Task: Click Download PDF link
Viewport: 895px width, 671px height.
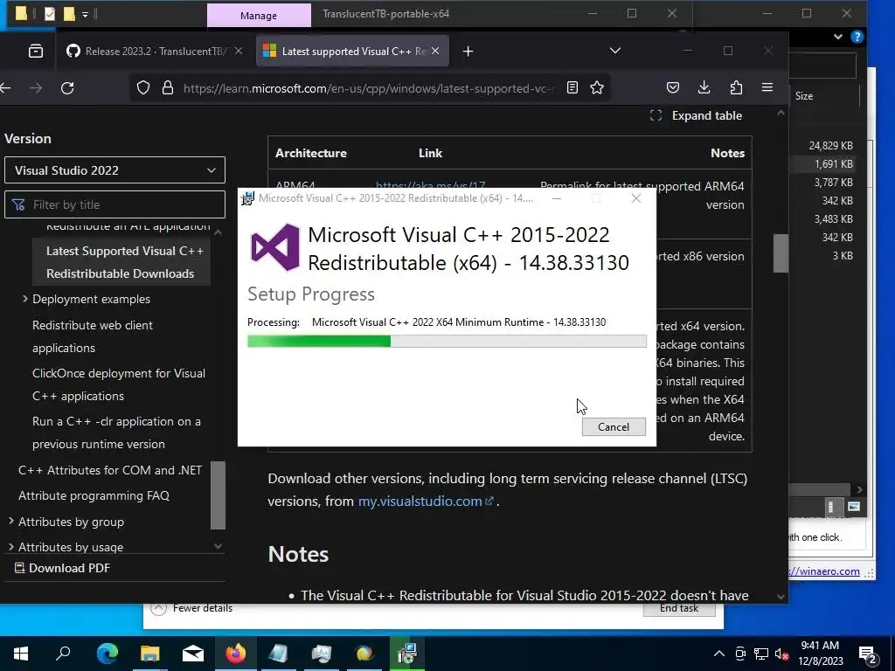Action: point(62,568)
